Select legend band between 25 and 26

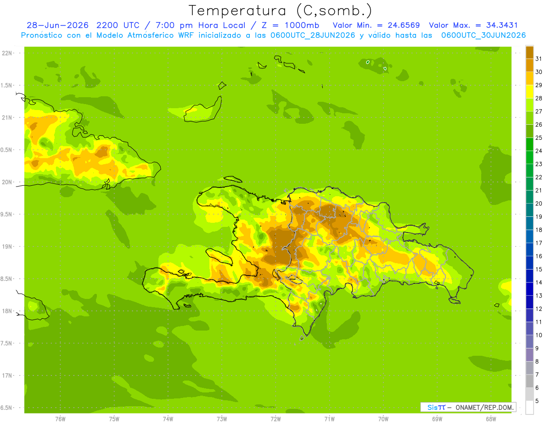(529, 131)
